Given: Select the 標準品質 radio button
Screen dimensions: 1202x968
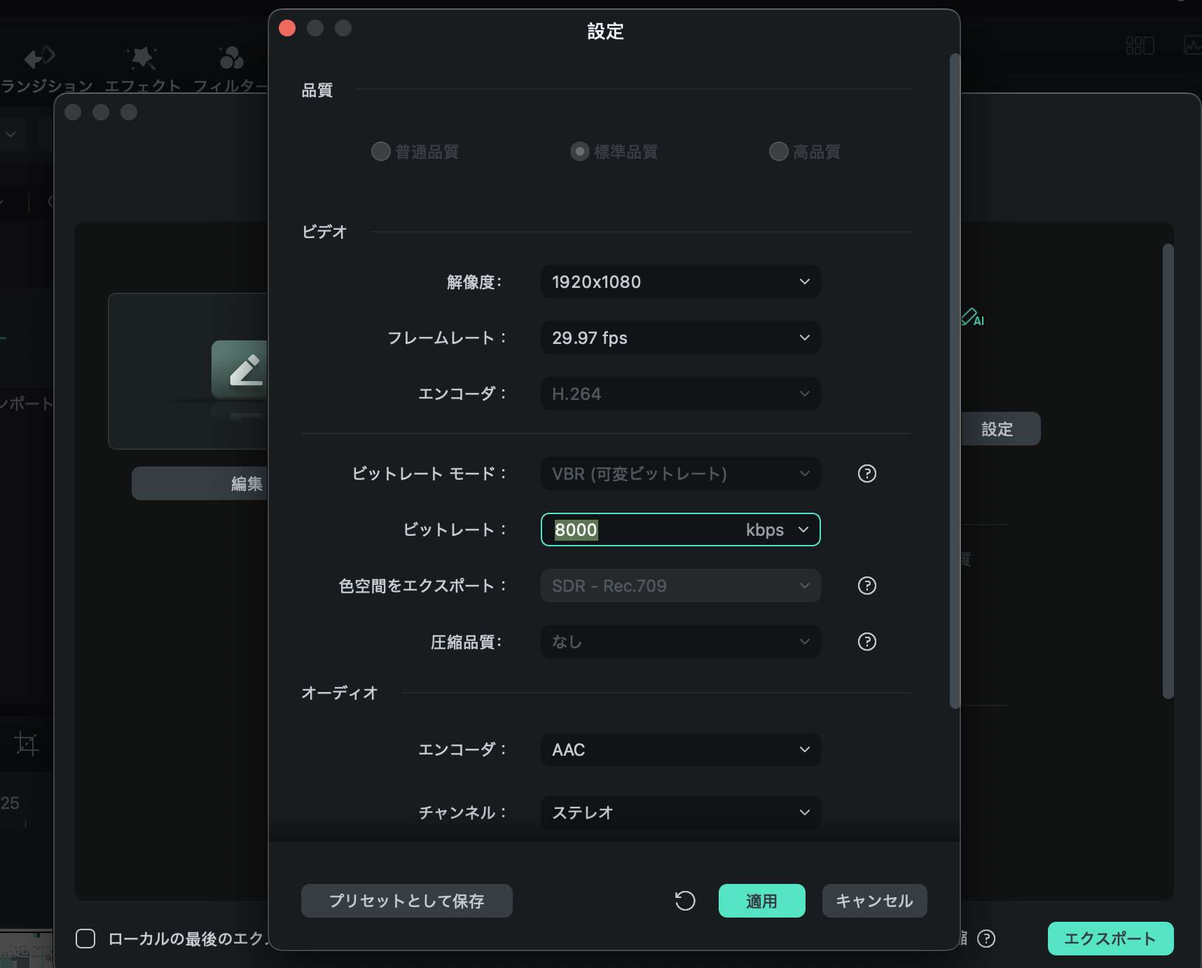Looking at the screenshot, I should [x=579, y=151].
